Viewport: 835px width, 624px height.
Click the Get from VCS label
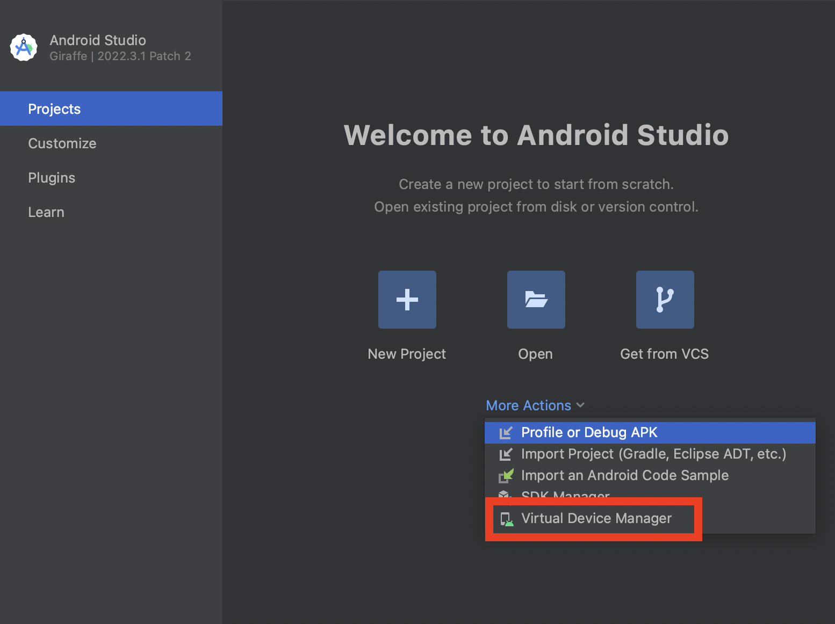(665, 354)
